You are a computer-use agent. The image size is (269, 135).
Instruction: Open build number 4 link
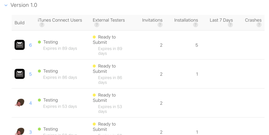pos(30,103)
